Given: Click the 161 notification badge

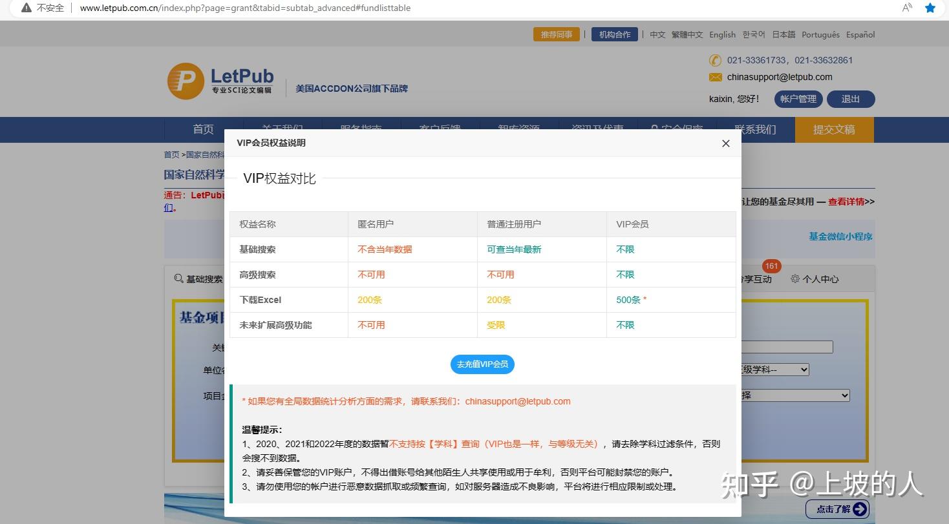Looking at the screenshot, I should [771, 266].
